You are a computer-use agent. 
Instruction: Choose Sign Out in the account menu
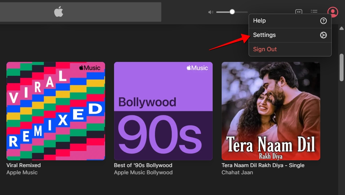coord(290,49)
